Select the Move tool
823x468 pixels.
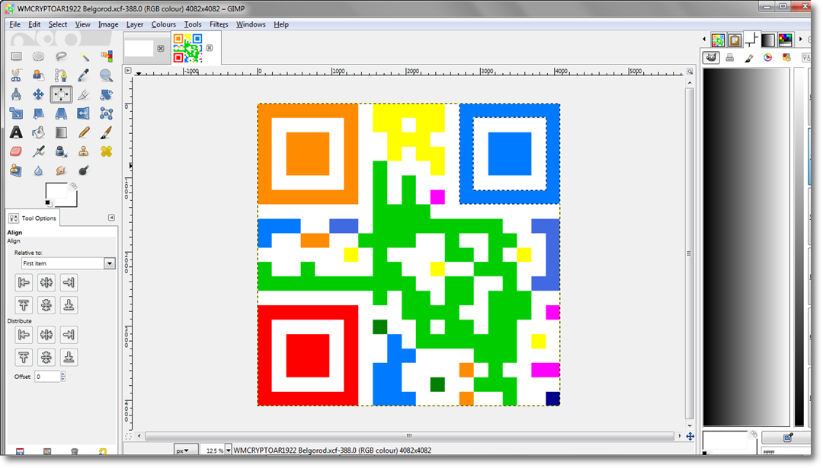(38, 94)
